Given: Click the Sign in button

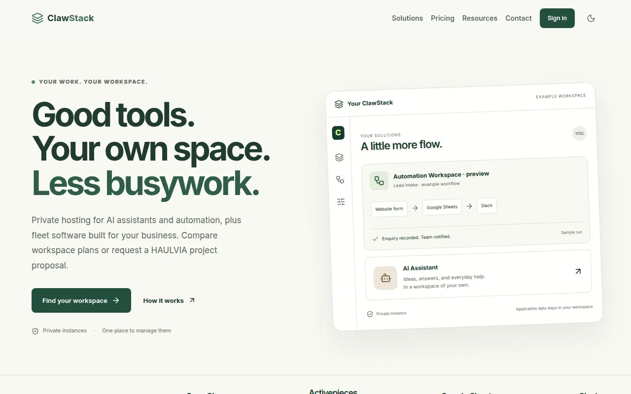Looking at the screenshot, I should tap(557, 18).
